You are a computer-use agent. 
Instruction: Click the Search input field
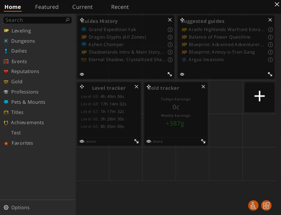38,20
